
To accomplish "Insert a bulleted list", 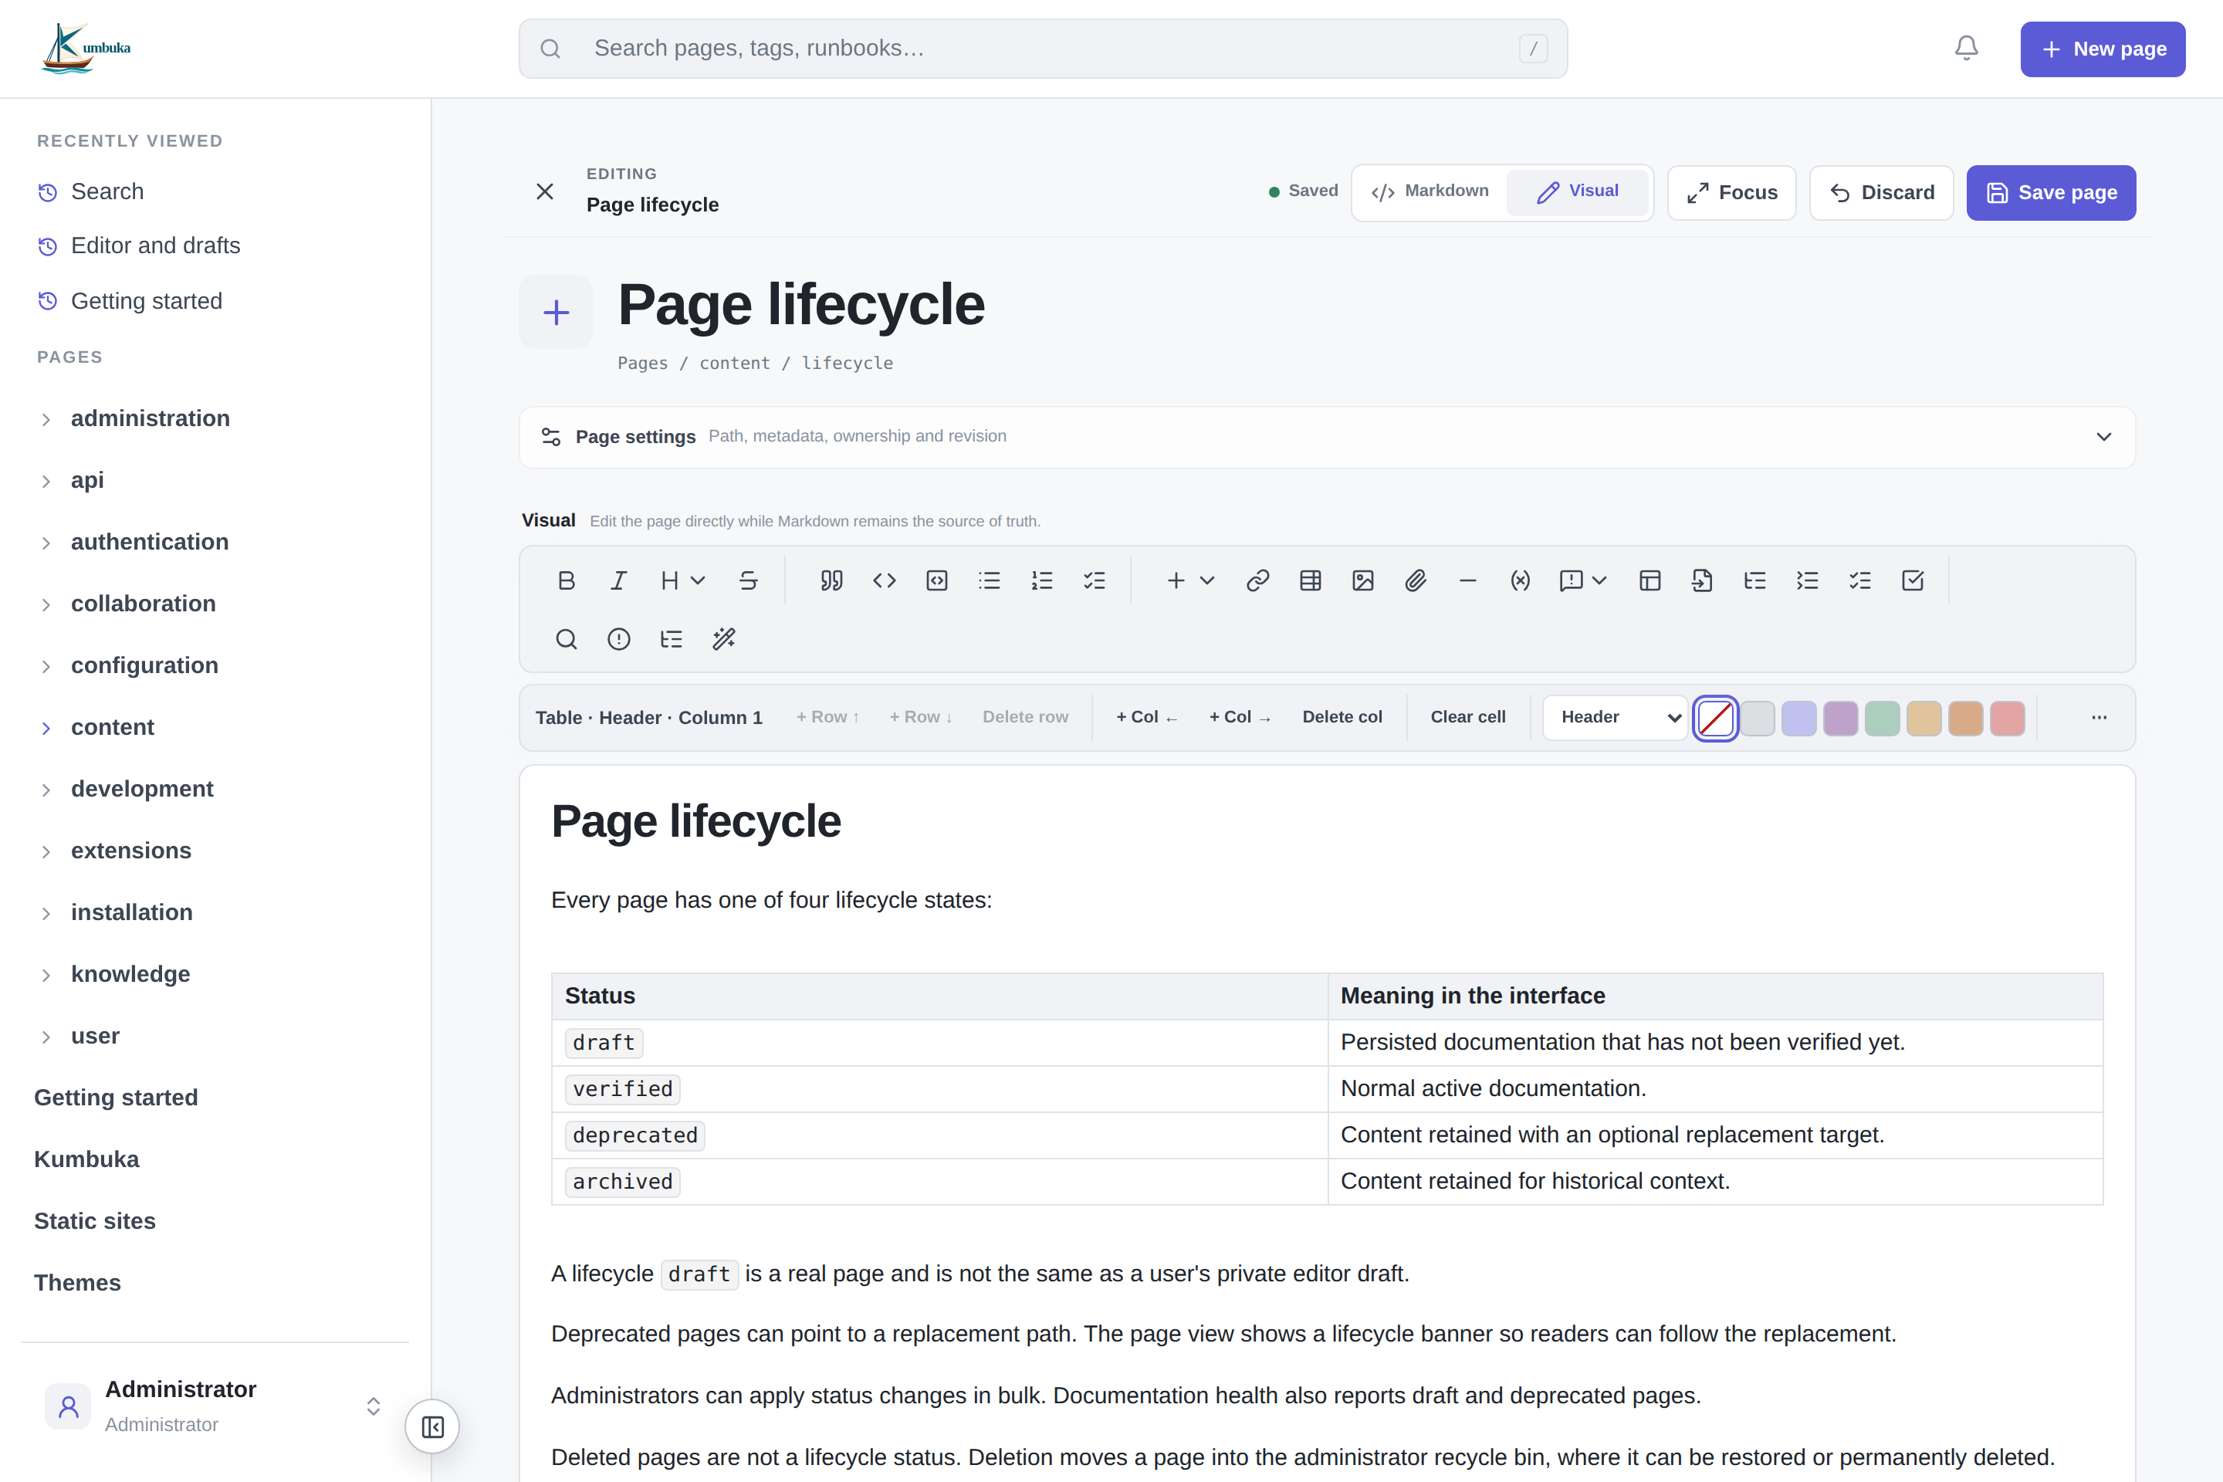I will [x=989, y=580].
